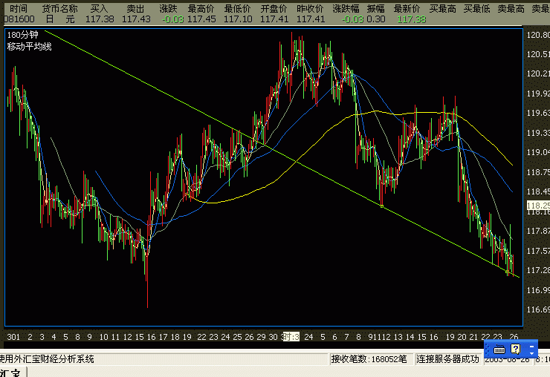Click the 昨收价 column header
This screenshot has height=377, width=550.
pos(310,9)
